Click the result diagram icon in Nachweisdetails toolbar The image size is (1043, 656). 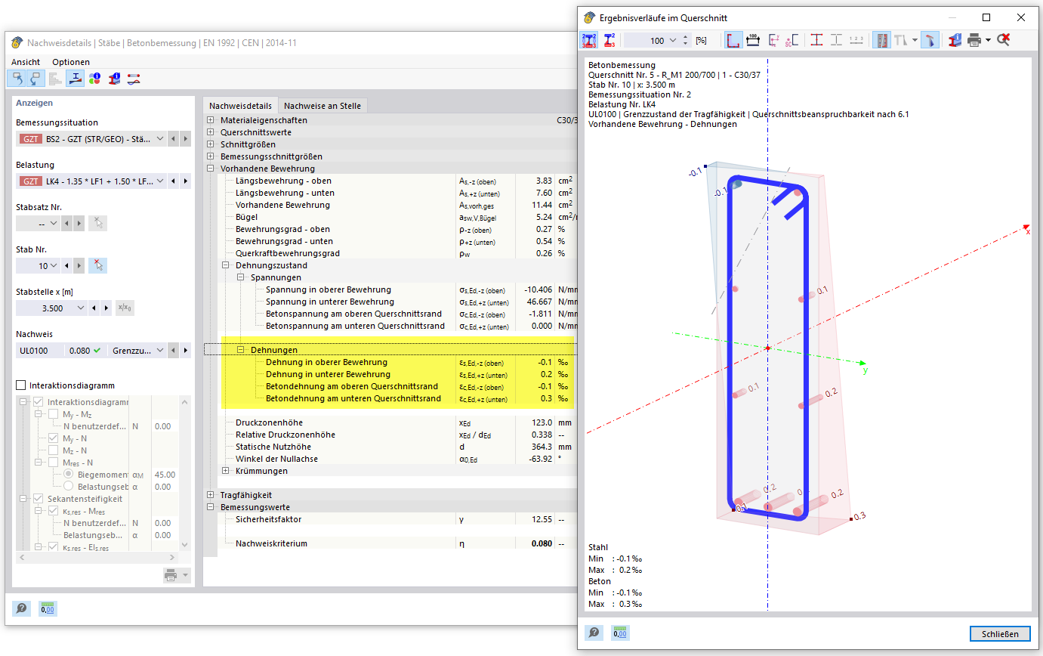click(x=75, y=78)
